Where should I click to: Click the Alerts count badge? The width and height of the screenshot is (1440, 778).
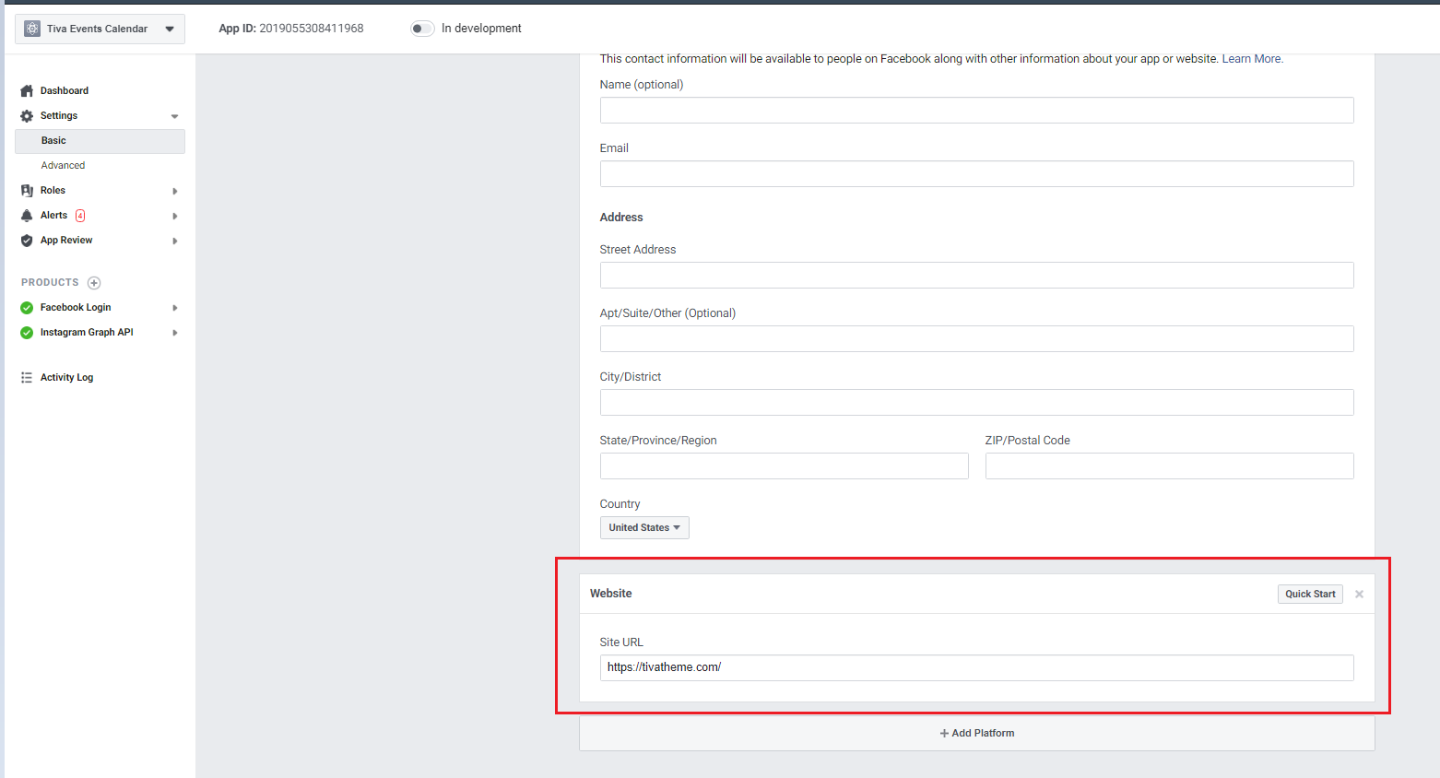(x=80, y=216)
